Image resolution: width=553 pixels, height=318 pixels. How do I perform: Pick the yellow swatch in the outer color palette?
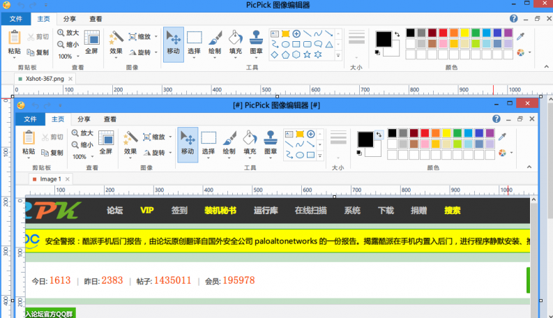[465, 33]
